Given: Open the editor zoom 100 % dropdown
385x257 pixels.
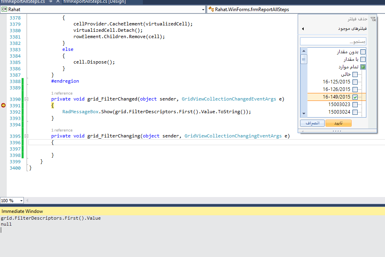Looking at the screenshot, I should tap(21, 201).
